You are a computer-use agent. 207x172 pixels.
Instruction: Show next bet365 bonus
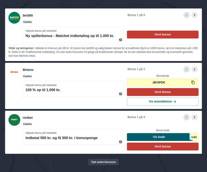point(194,15)
